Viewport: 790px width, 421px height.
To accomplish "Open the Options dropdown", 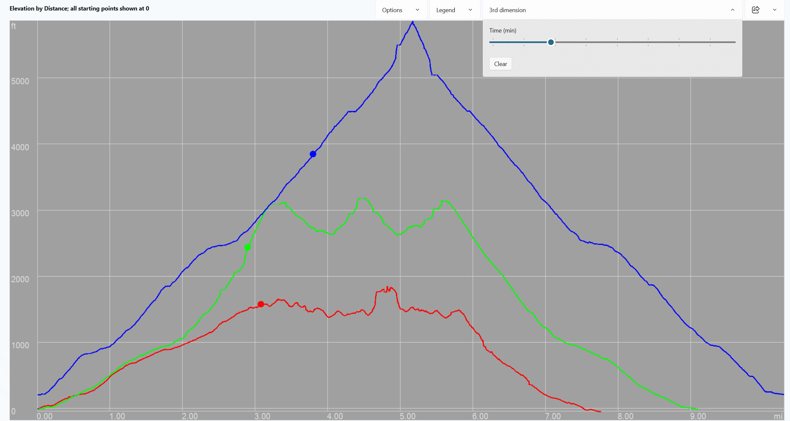I will (x=401, y=10).
